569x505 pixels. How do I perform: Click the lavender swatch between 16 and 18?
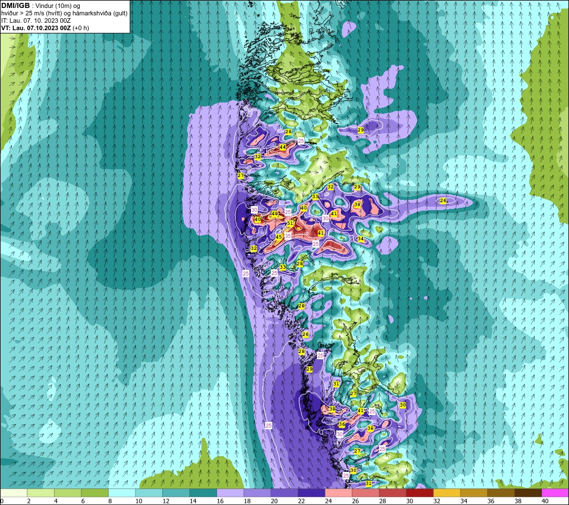click(230, 492)
